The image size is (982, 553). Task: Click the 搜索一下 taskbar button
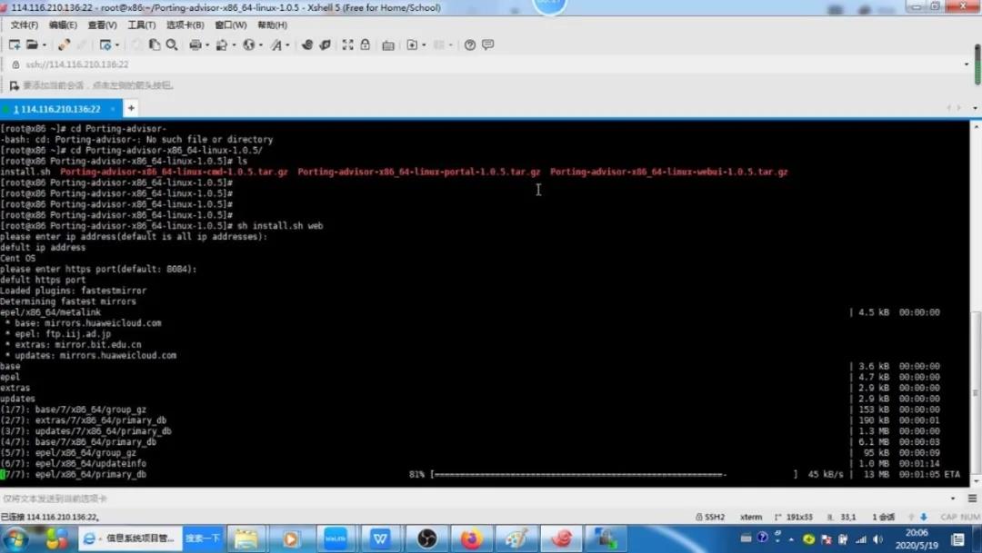point(203,538)
